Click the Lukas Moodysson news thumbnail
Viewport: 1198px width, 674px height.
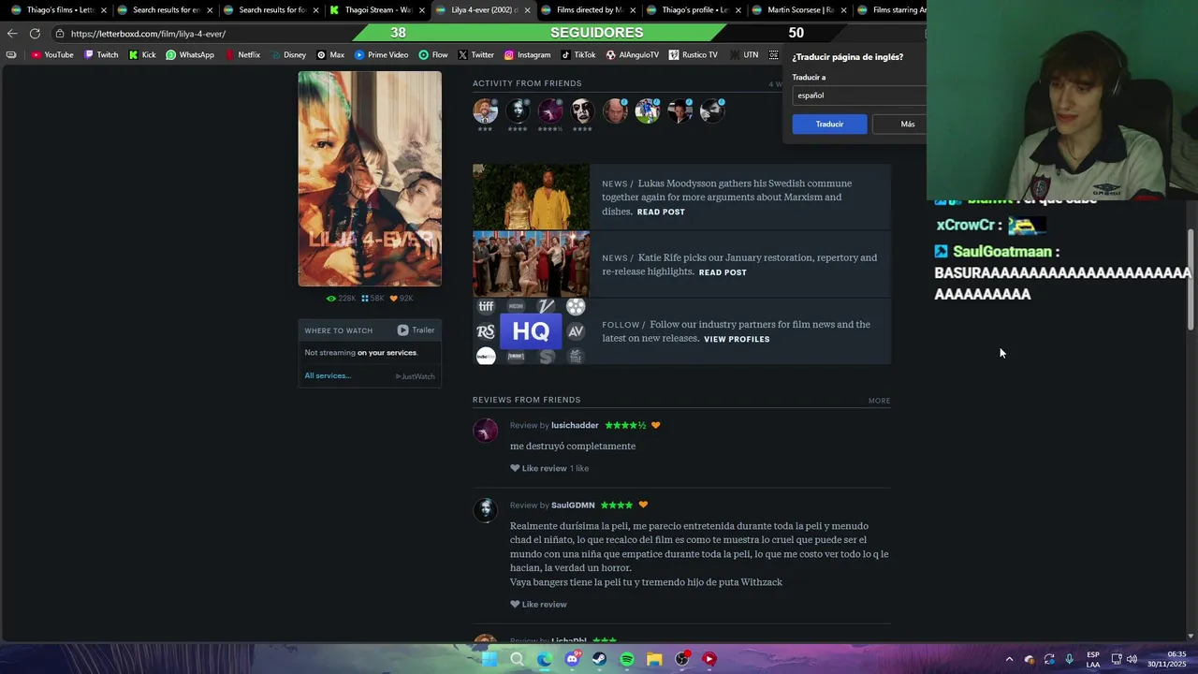tap(531, 198)
